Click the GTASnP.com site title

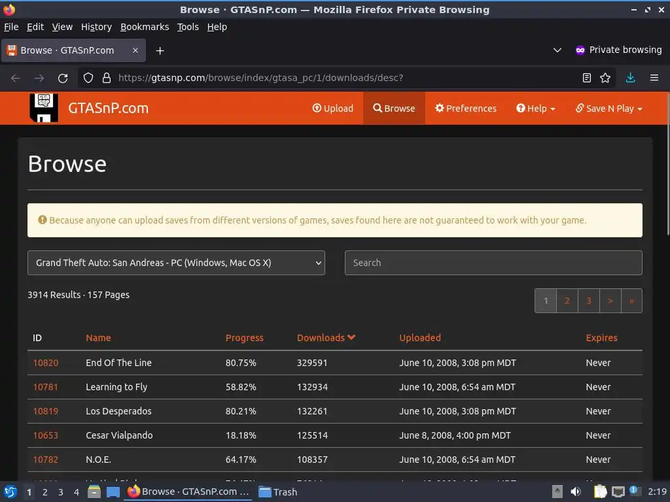coord(108,108)
